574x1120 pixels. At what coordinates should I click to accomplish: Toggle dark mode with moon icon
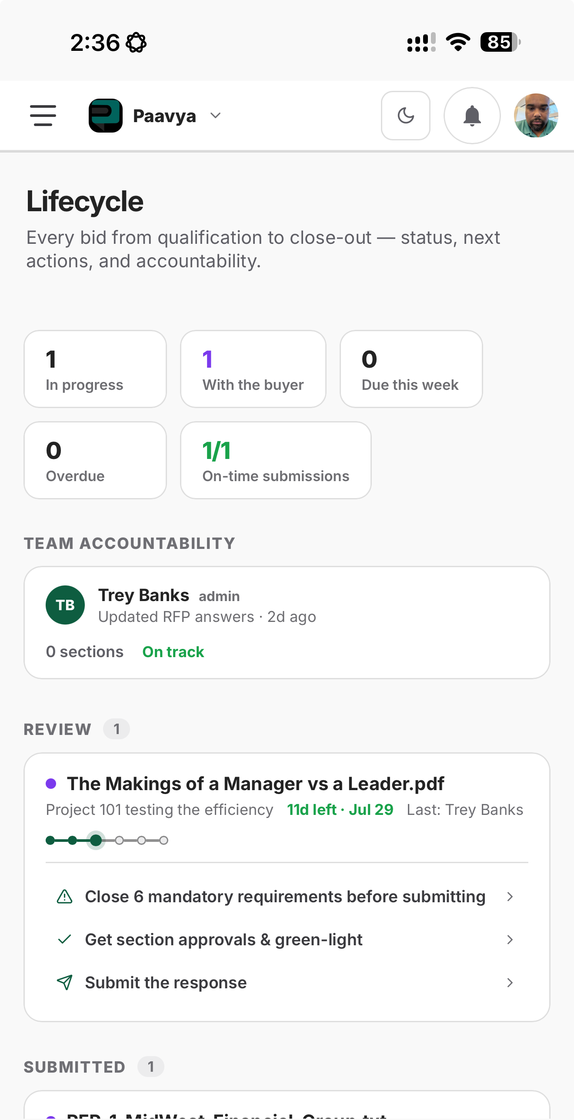(x=406, y=116)
